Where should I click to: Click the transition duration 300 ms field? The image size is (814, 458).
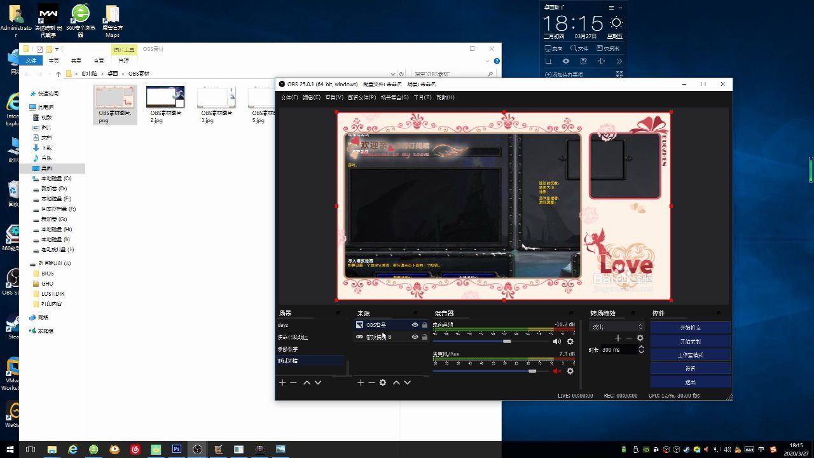[618, 350]
